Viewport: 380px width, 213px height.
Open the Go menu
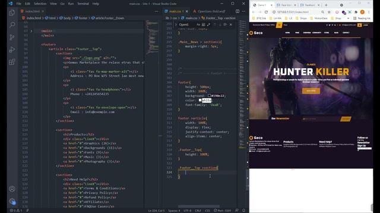pos(62,4)
